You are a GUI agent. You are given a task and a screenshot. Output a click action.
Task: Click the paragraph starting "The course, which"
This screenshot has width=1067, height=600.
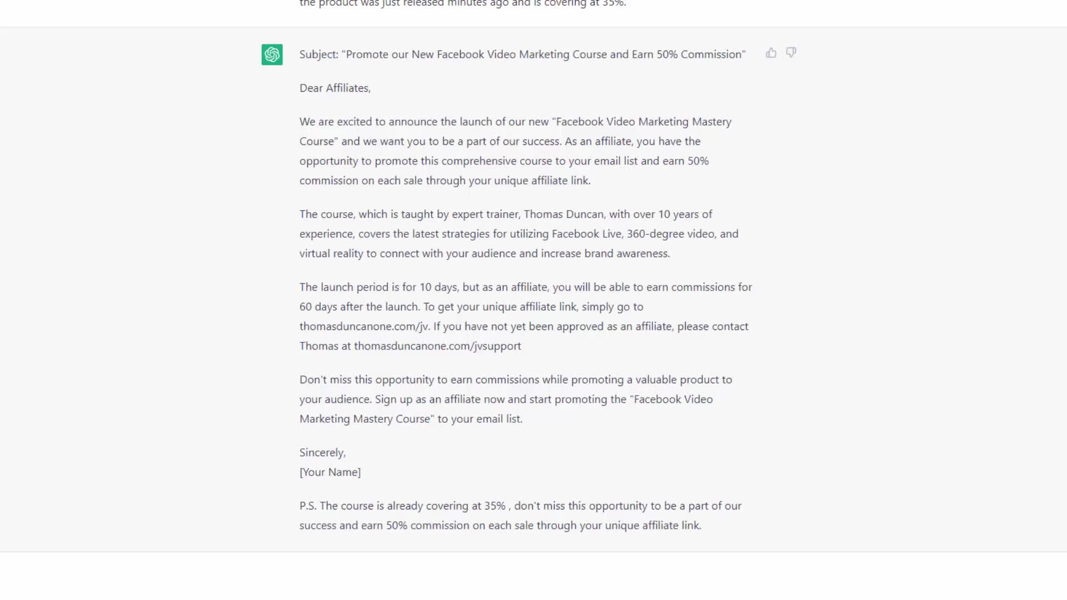[x=518, y=234]
